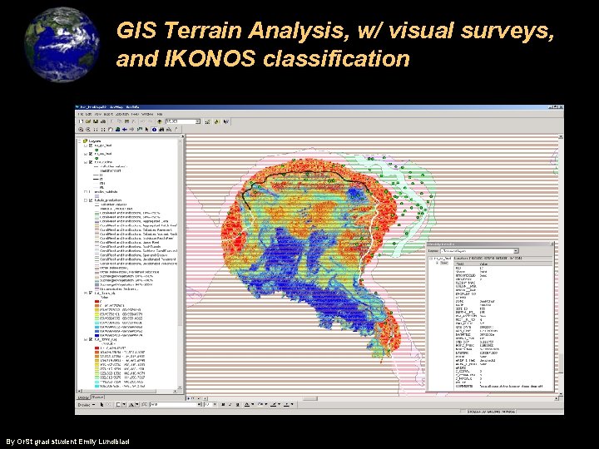Click the Copy icon in Standard toolbar
The height and width of the screenshot is (449, 599).
[120, 121]
